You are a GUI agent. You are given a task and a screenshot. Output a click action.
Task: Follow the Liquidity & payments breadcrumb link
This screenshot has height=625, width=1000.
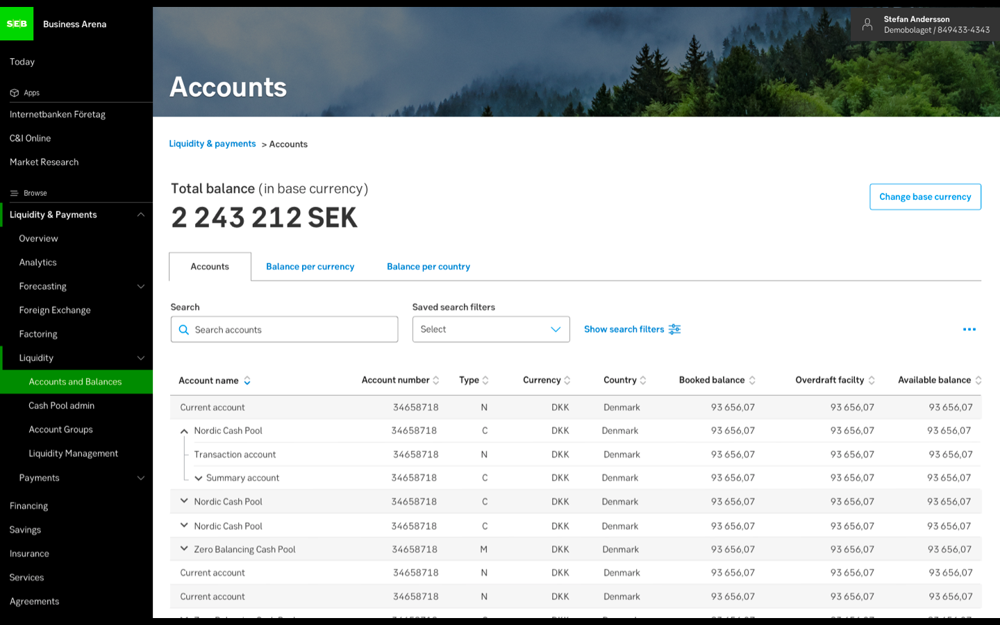(x=212, y=144)
